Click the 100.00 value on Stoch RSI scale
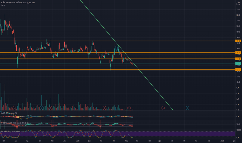This screenshot has height=143, width=242. point(239,130)
